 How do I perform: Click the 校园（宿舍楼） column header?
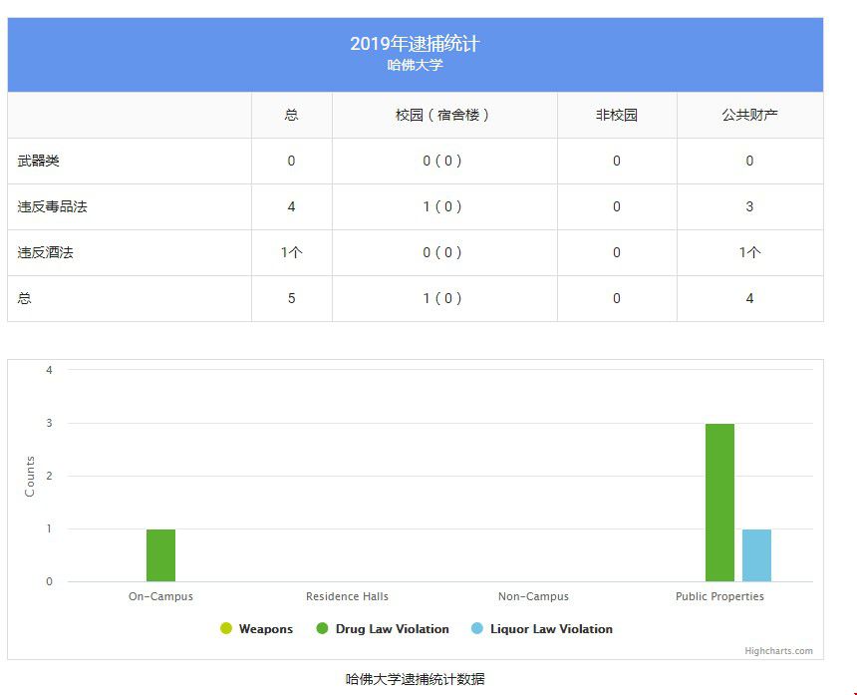[442, 115]
